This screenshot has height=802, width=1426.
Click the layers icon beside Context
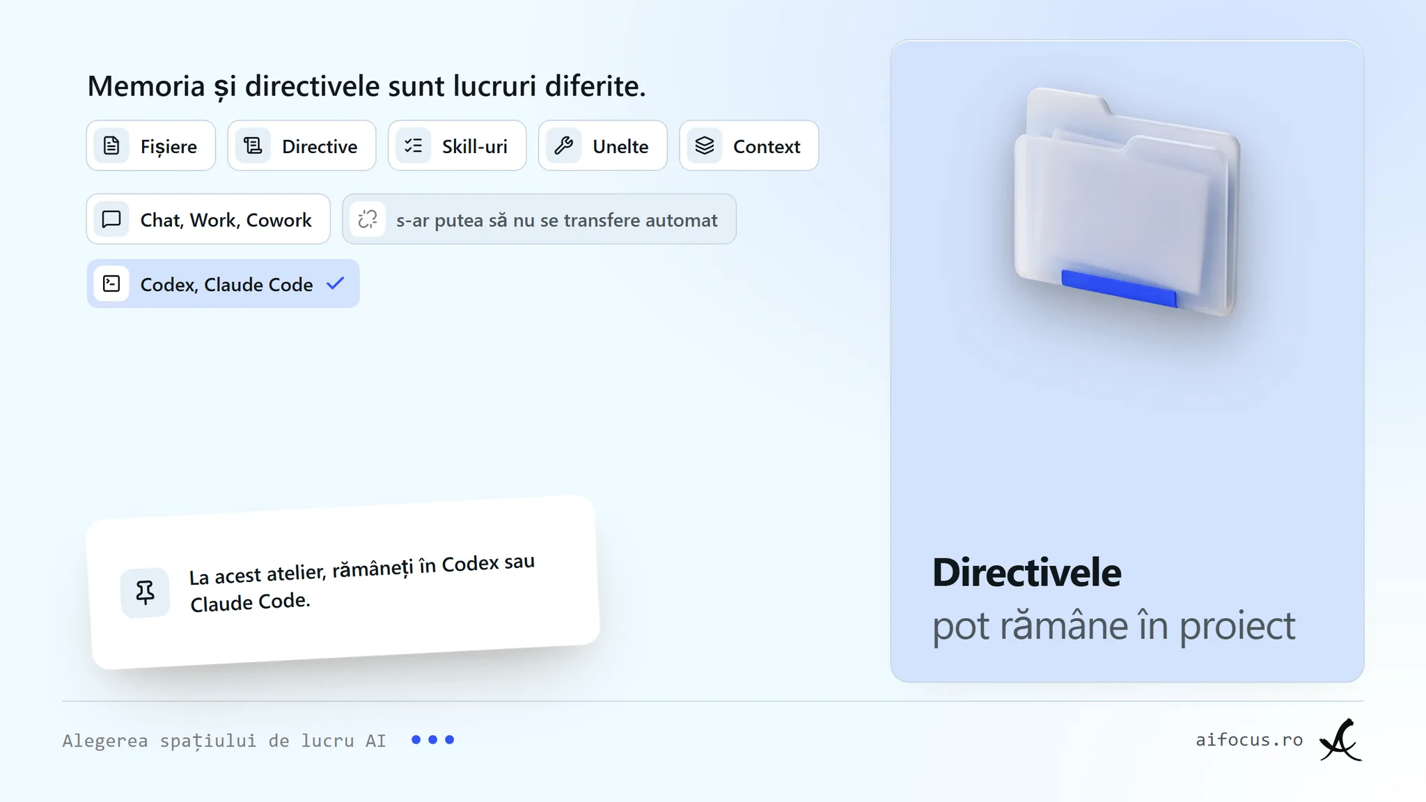coord(705,146)
